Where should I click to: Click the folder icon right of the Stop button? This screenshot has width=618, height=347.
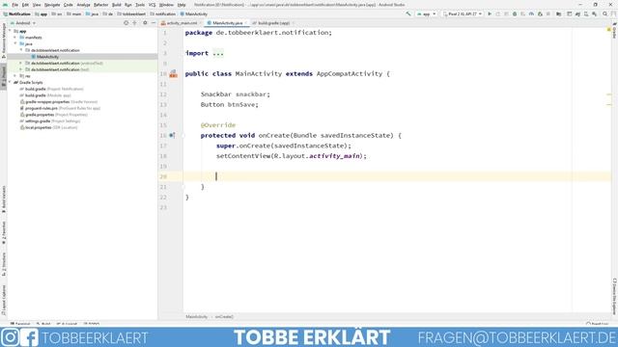tap(558, 13)
